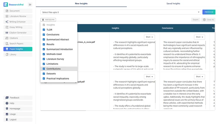This screenshot has height=124, width=220.
Task: Click the X icon on Clear All
Action: pyautogui.click(x=204, y=20)
